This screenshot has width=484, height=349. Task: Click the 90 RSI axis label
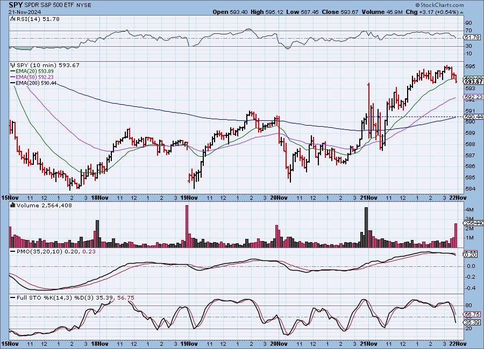click(x=469, y=23)
